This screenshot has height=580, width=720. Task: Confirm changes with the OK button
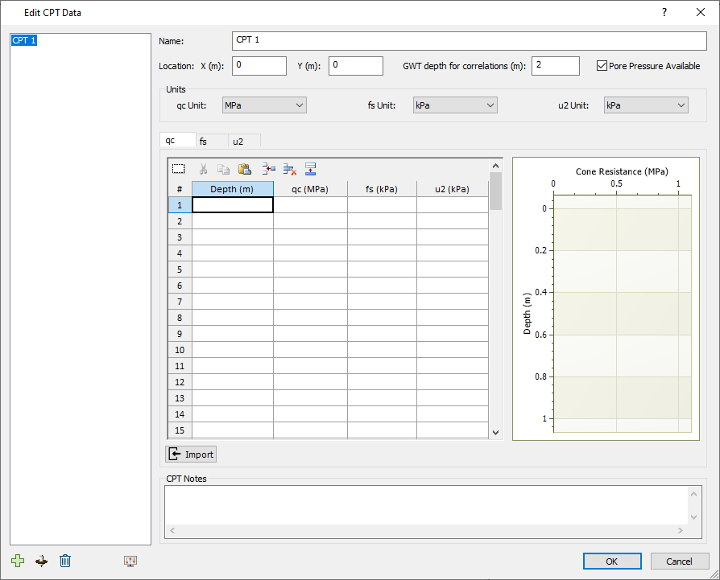612,561
